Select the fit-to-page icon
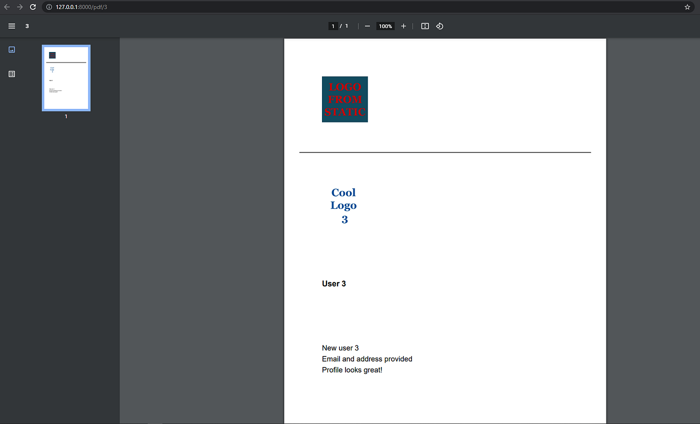This screenshot has width=700, height=424. [424, 26]
